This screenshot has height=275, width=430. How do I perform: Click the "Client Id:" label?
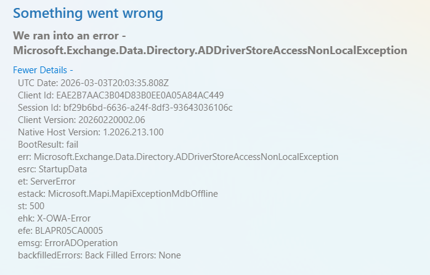36,95
